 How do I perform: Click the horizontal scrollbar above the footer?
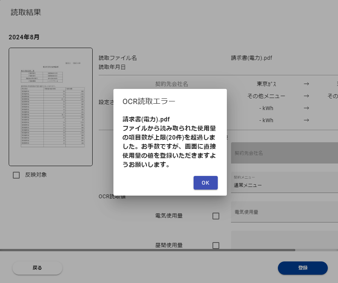pos(147,250)
